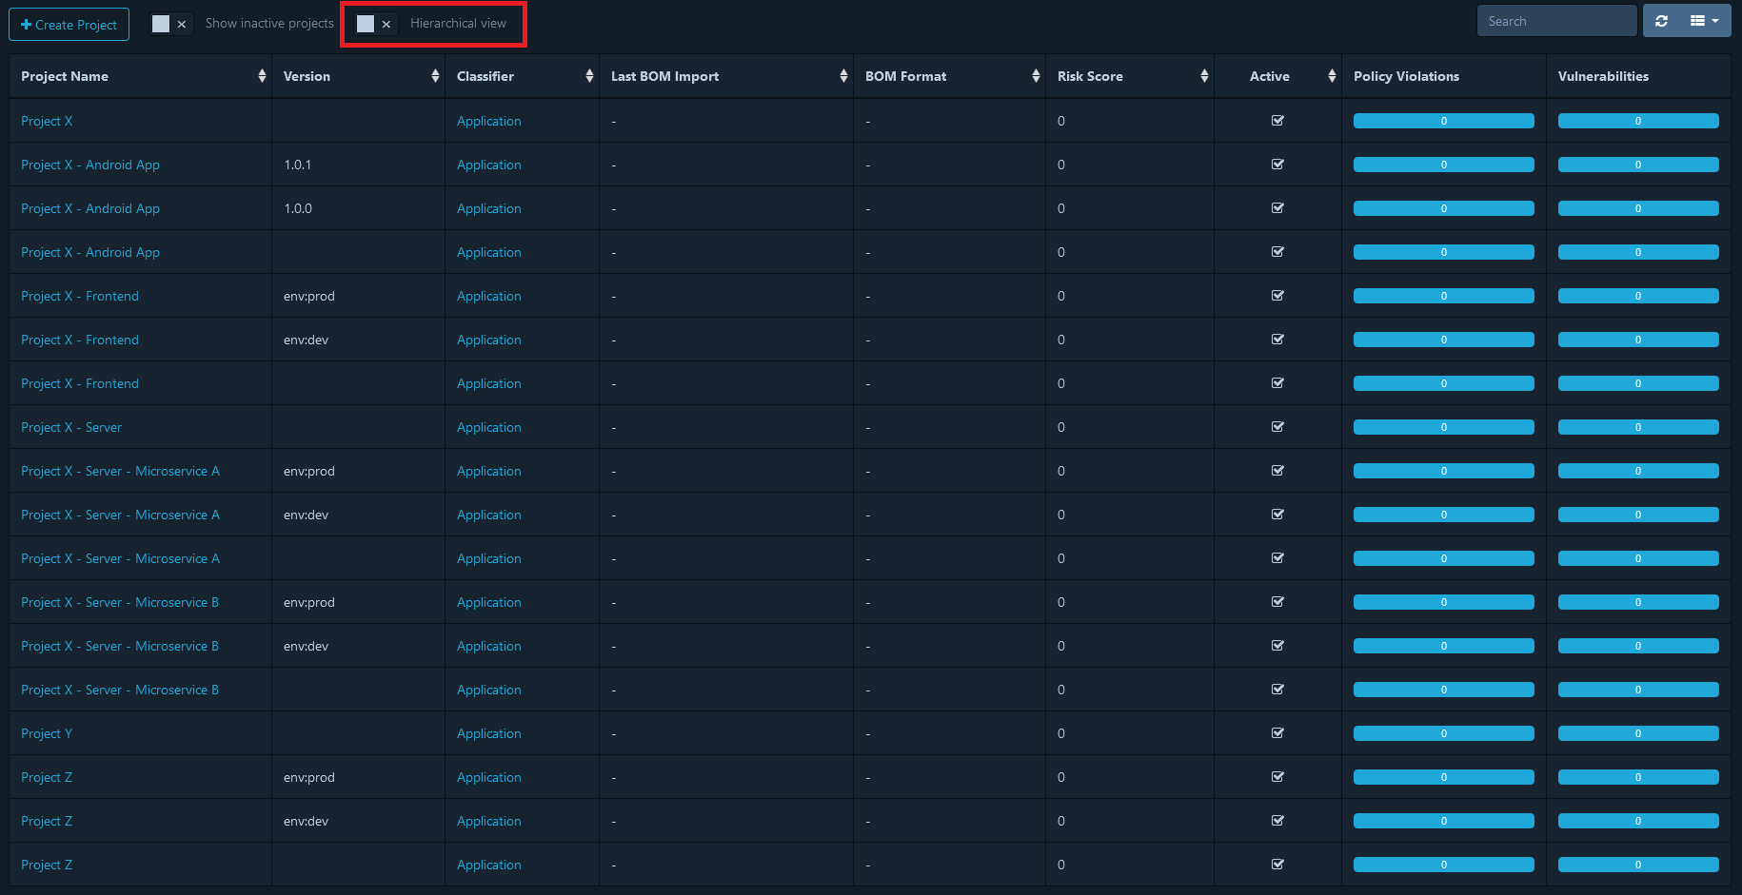Open Project X - Server - Microservice A env:prod
This screenshot has height=895, width=1742.
click(x=120, y=471)
